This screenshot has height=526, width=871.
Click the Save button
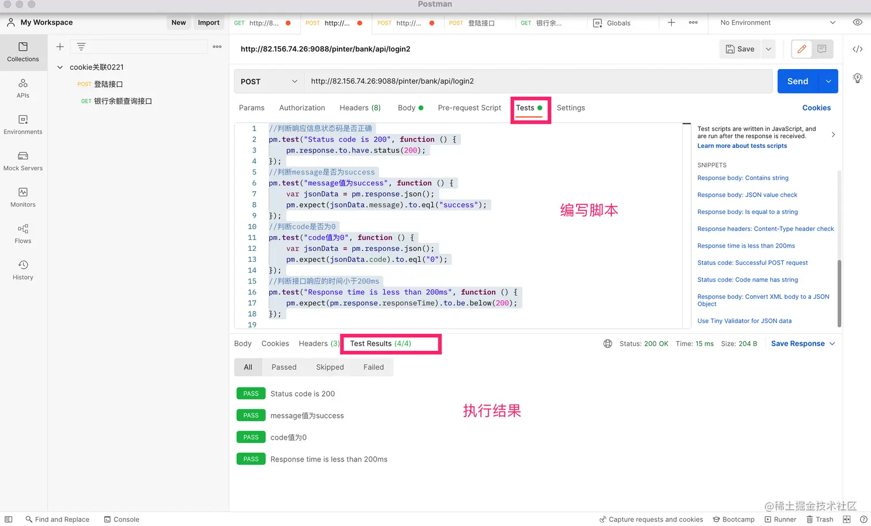pos(740,49)
